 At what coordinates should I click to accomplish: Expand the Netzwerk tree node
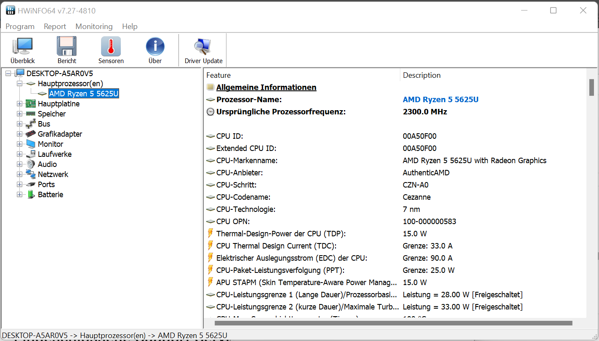(x=19, y=174)
